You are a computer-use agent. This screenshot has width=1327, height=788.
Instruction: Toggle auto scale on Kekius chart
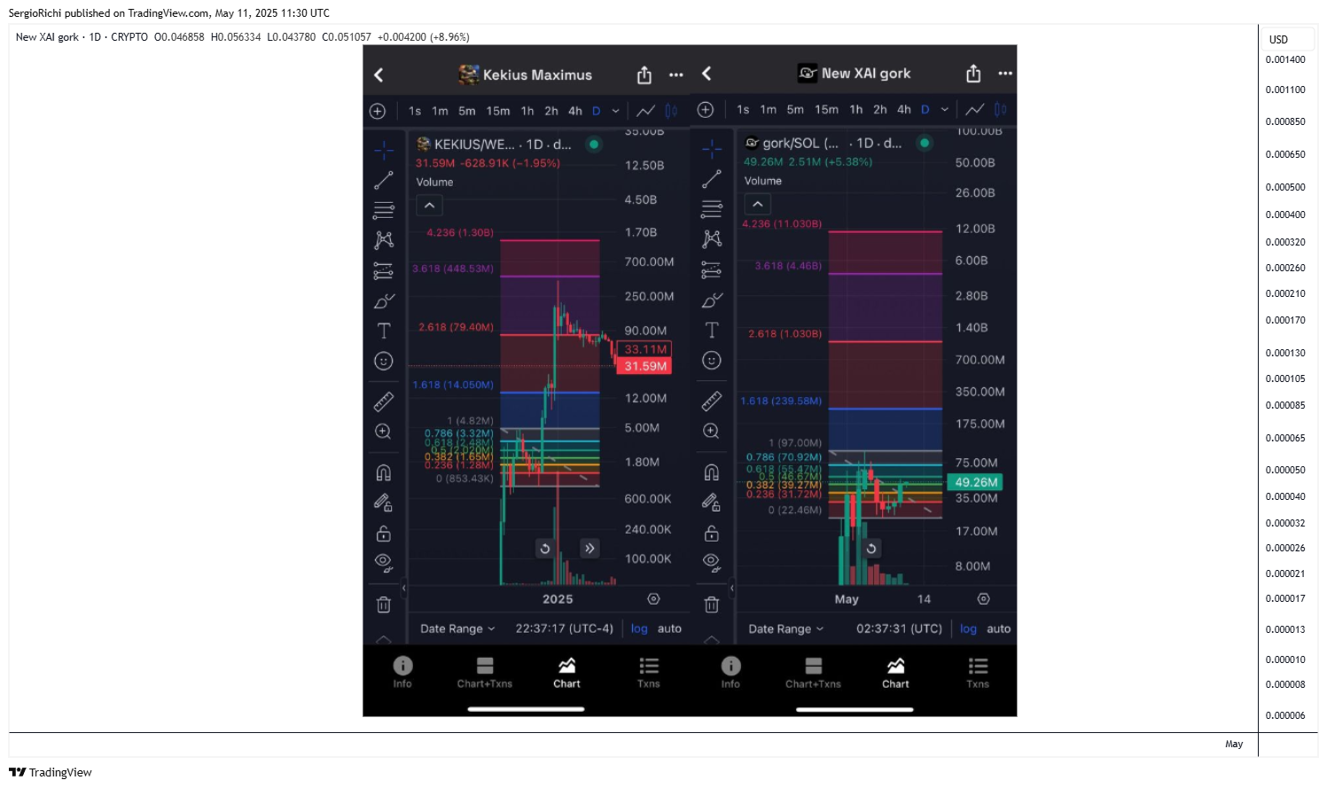[x=670, y=628]
